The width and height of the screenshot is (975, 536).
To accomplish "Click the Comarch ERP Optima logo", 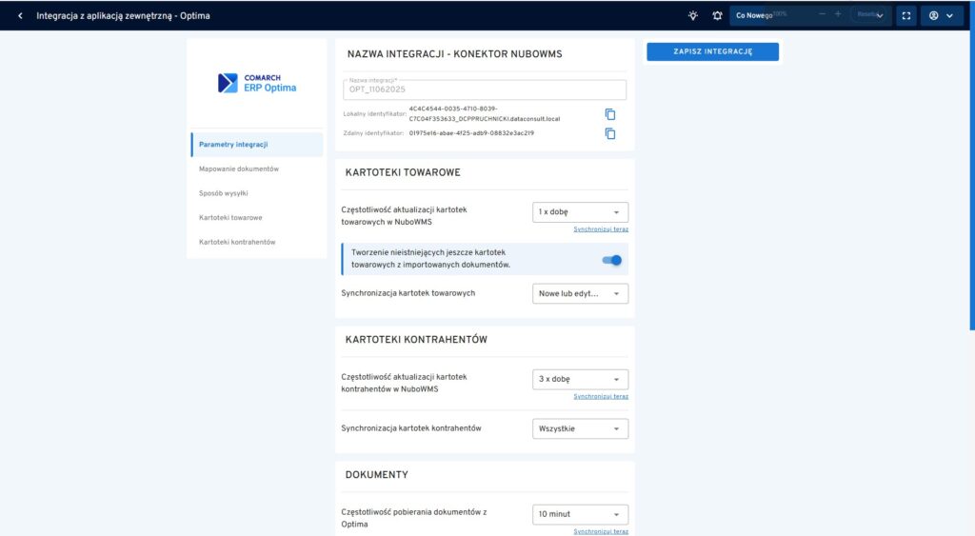I will coord(257,83).
